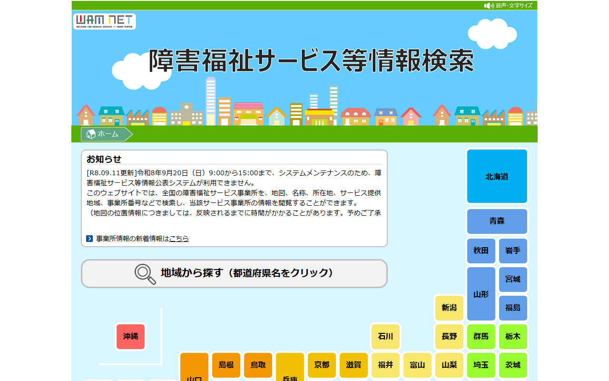Select the 京都 prefecture tile
This screenshot has height=381, width=609.
coord(322,365)
